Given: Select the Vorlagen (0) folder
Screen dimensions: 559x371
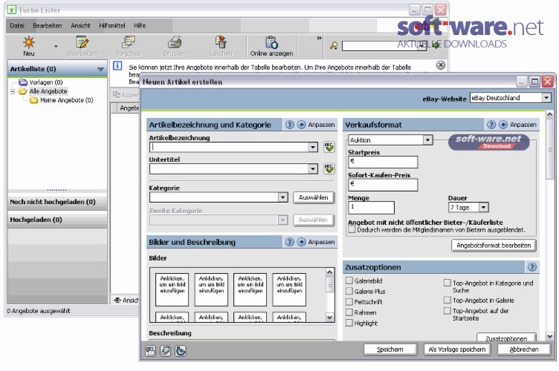Looking at the screenshot, I should 41,82.
